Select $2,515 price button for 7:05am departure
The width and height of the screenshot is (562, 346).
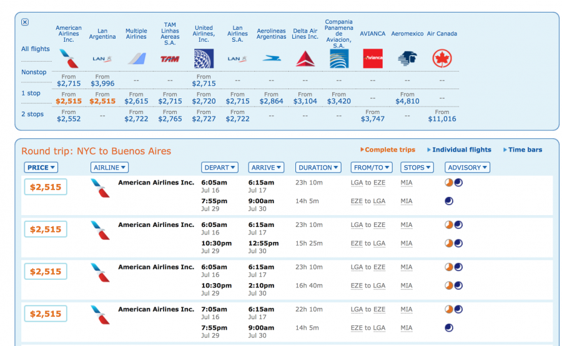coord(46,314)
